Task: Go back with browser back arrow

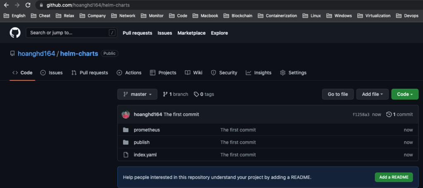Action: [6, 5]
